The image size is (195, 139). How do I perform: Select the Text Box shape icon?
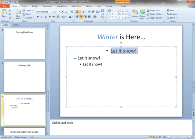(109, 11)
